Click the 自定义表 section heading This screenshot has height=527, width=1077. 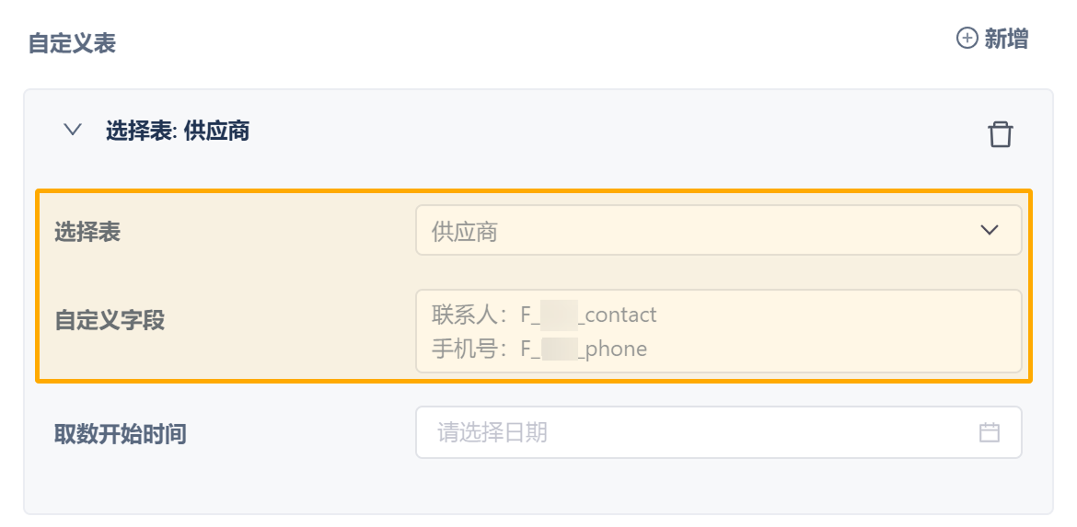click(x=72, y=43)
